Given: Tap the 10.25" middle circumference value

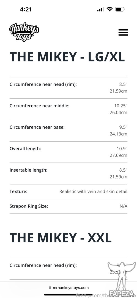Looking at the screenshot, I should (121, 106).
